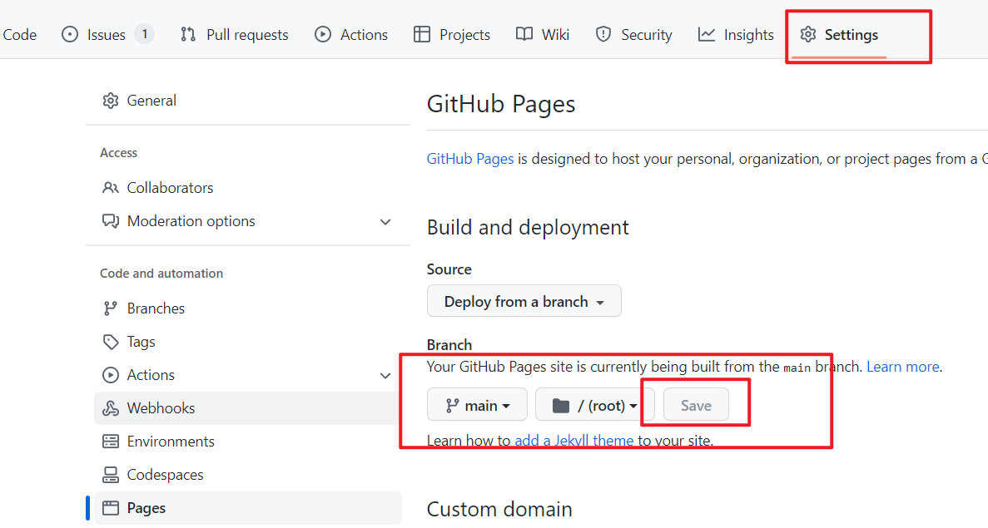
Task: Open the add a Jekyll theme link
Action: coord(574,441)
